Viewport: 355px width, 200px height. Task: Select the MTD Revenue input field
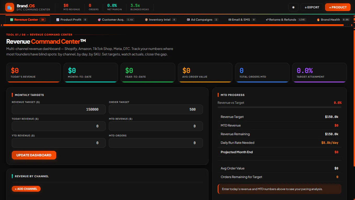156,126
